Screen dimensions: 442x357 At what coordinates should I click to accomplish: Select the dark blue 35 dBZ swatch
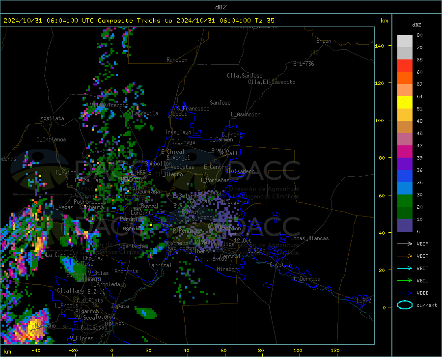405,176
